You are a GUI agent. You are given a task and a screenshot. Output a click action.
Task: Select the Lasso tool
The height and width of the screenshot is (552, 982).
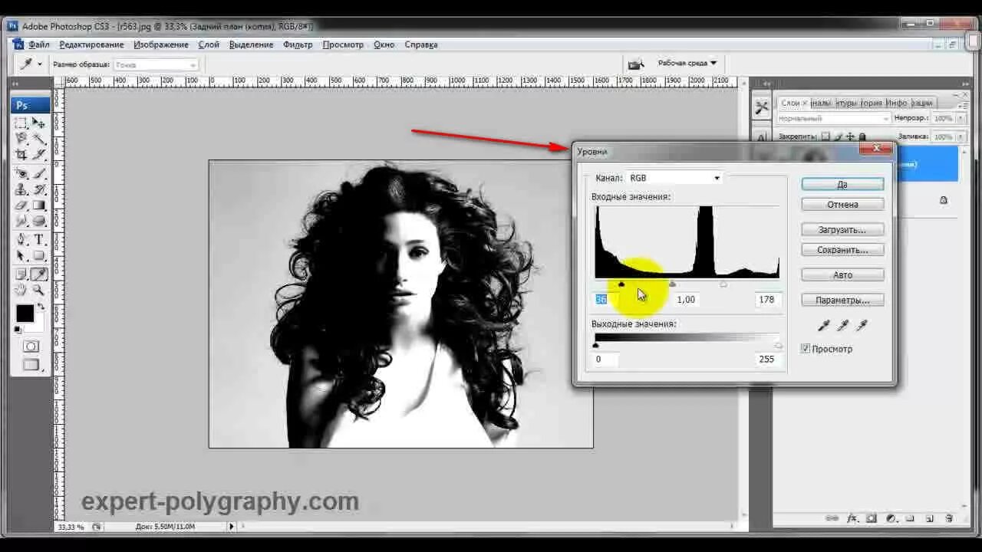[x=21, y=139]
